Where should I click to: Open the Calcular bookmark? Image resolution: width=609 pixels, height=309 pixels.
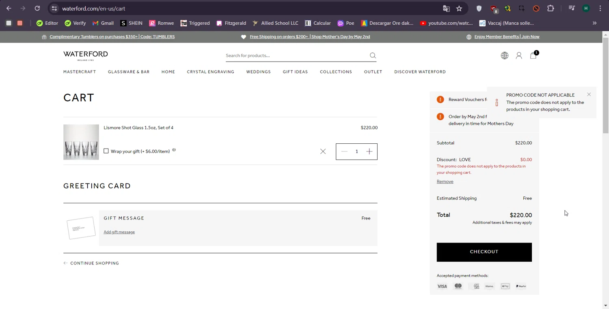click(318, 23)
